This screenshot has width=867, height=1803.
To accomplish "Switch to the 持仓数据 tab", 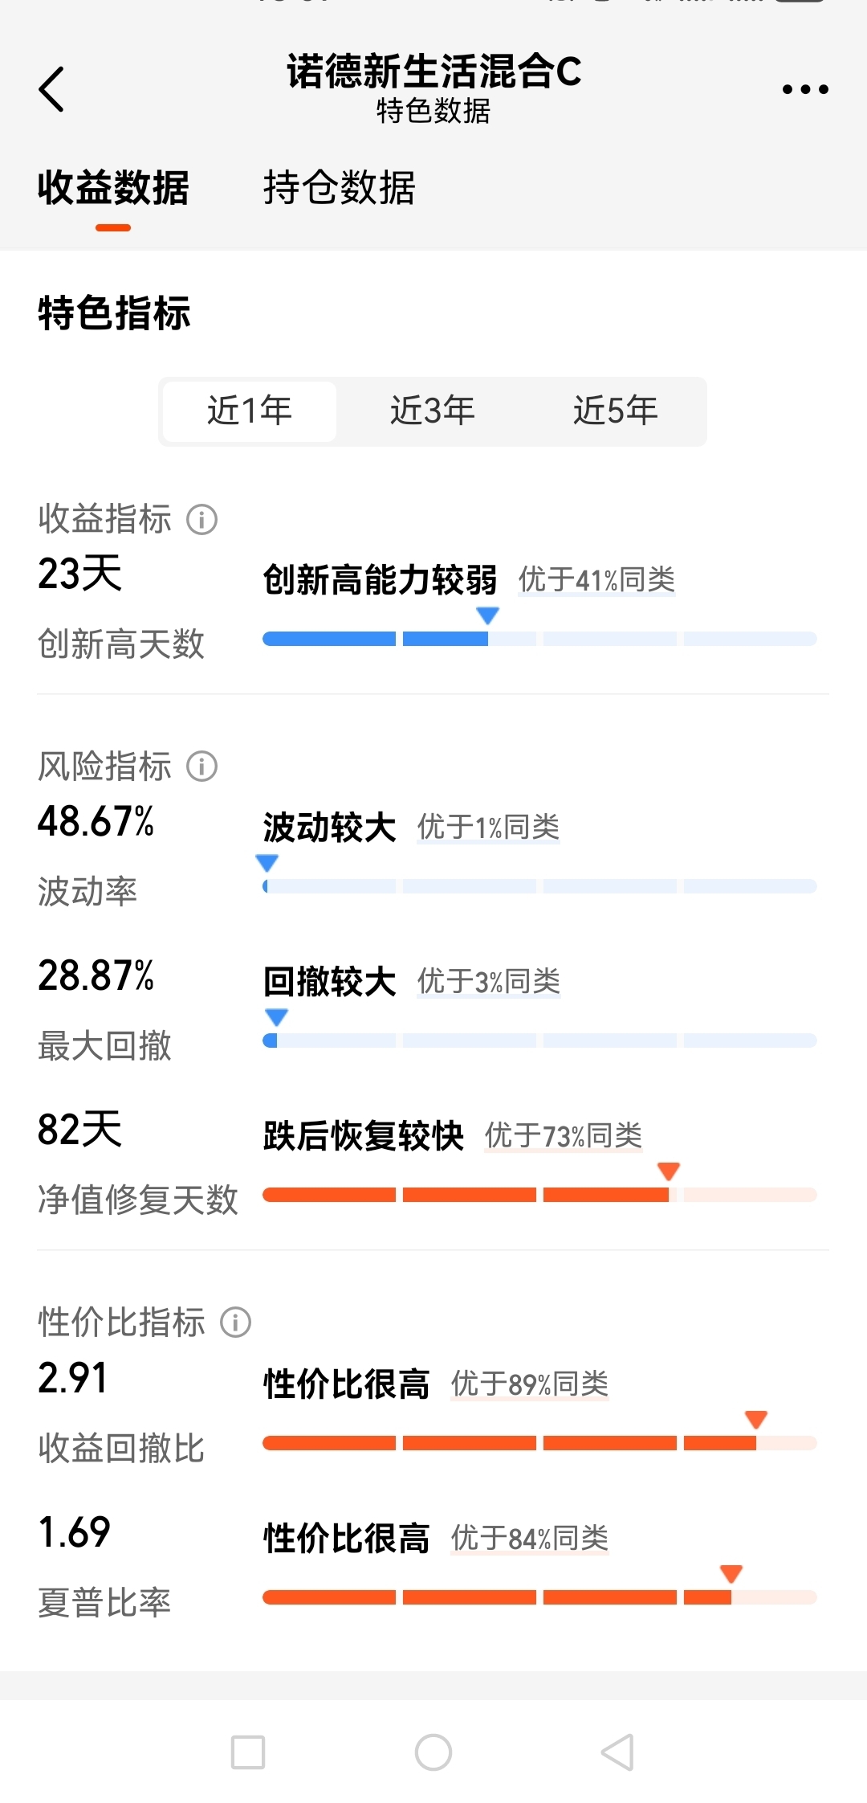I will point(339,189).
